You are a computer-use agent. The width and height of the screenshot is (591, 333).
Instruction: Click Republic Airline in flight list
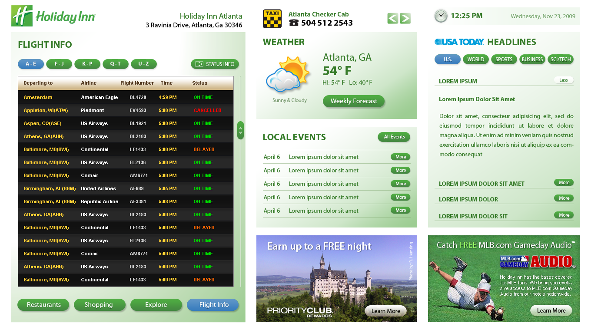click(100, 201)
